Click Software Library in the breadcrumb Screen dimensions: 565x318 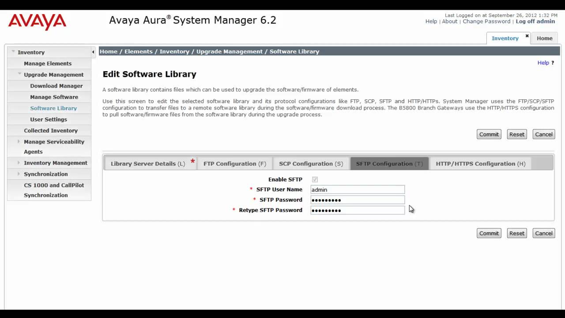click(x=294, y=52)
